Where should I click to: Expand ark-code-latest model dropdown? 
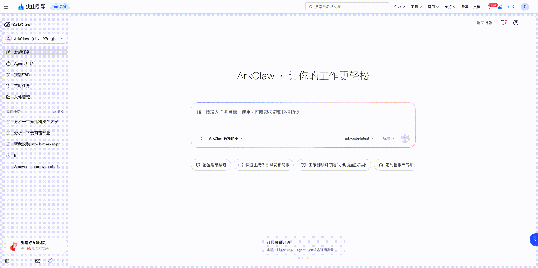[359, 138]
